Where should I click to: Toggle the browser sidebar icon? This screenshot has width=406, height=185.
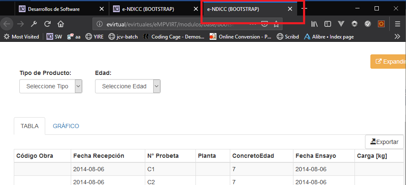(x=328, y=24)
